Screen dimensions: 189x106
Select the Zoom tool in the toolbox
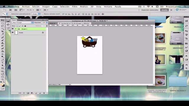pyautogui.click(x=2, y=79)
